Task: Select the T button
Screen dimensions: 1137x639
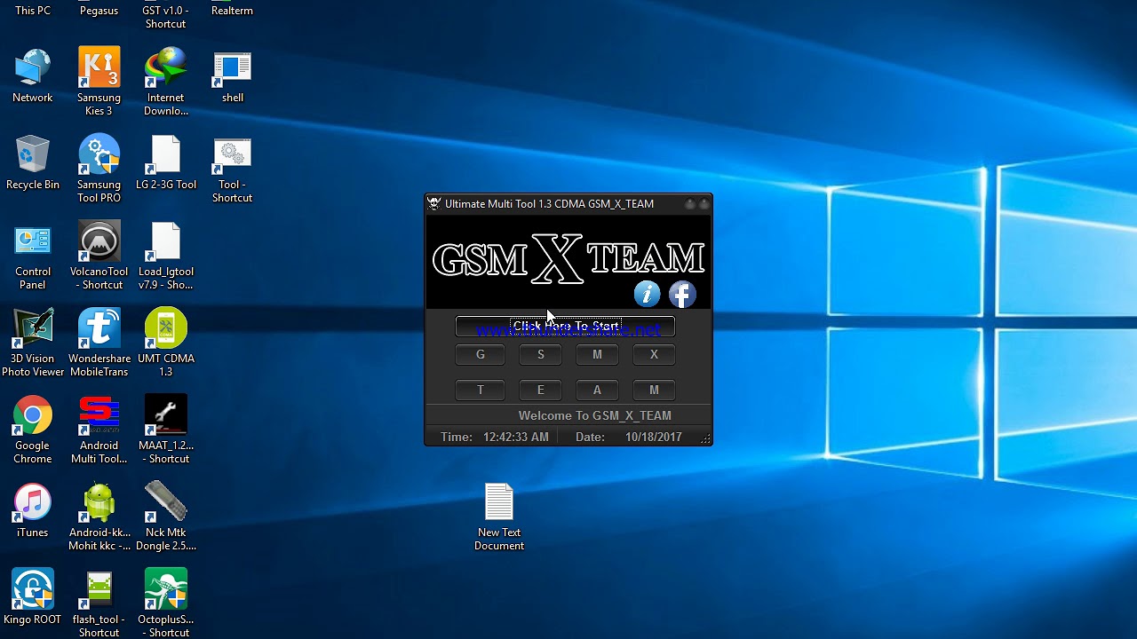Action: click(481, 390)
